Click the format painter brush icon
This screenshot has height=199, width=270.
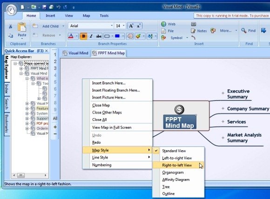138,36
